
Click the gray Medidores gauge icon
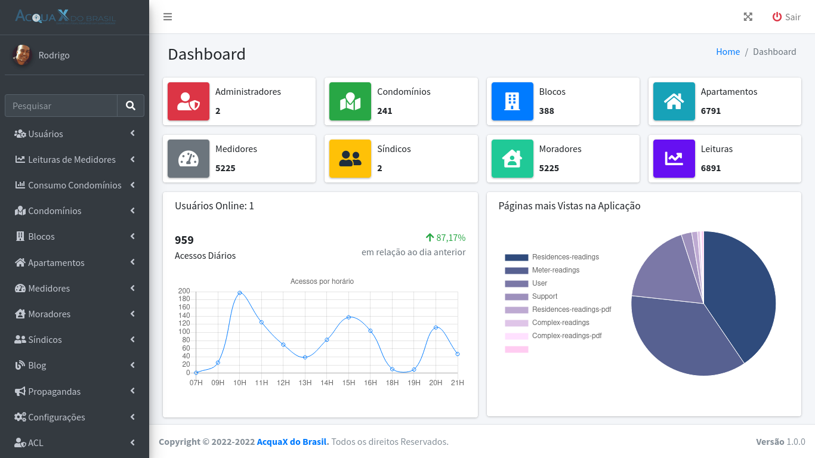tap(189, 159)
